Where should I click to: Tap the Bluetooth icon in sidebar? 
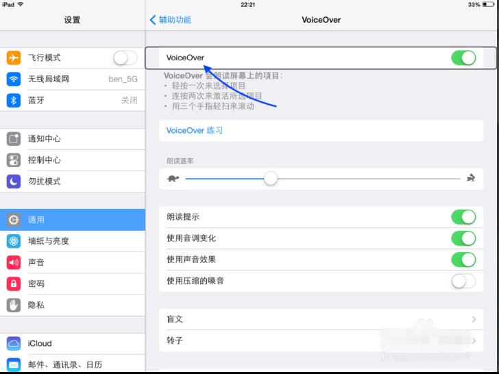pos(14,101)
